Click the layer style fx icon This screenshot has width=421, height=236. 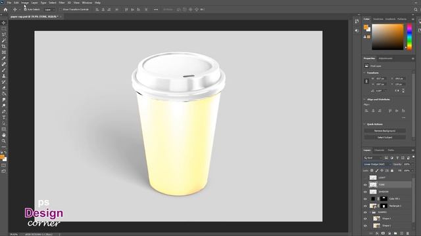[377, 233]
